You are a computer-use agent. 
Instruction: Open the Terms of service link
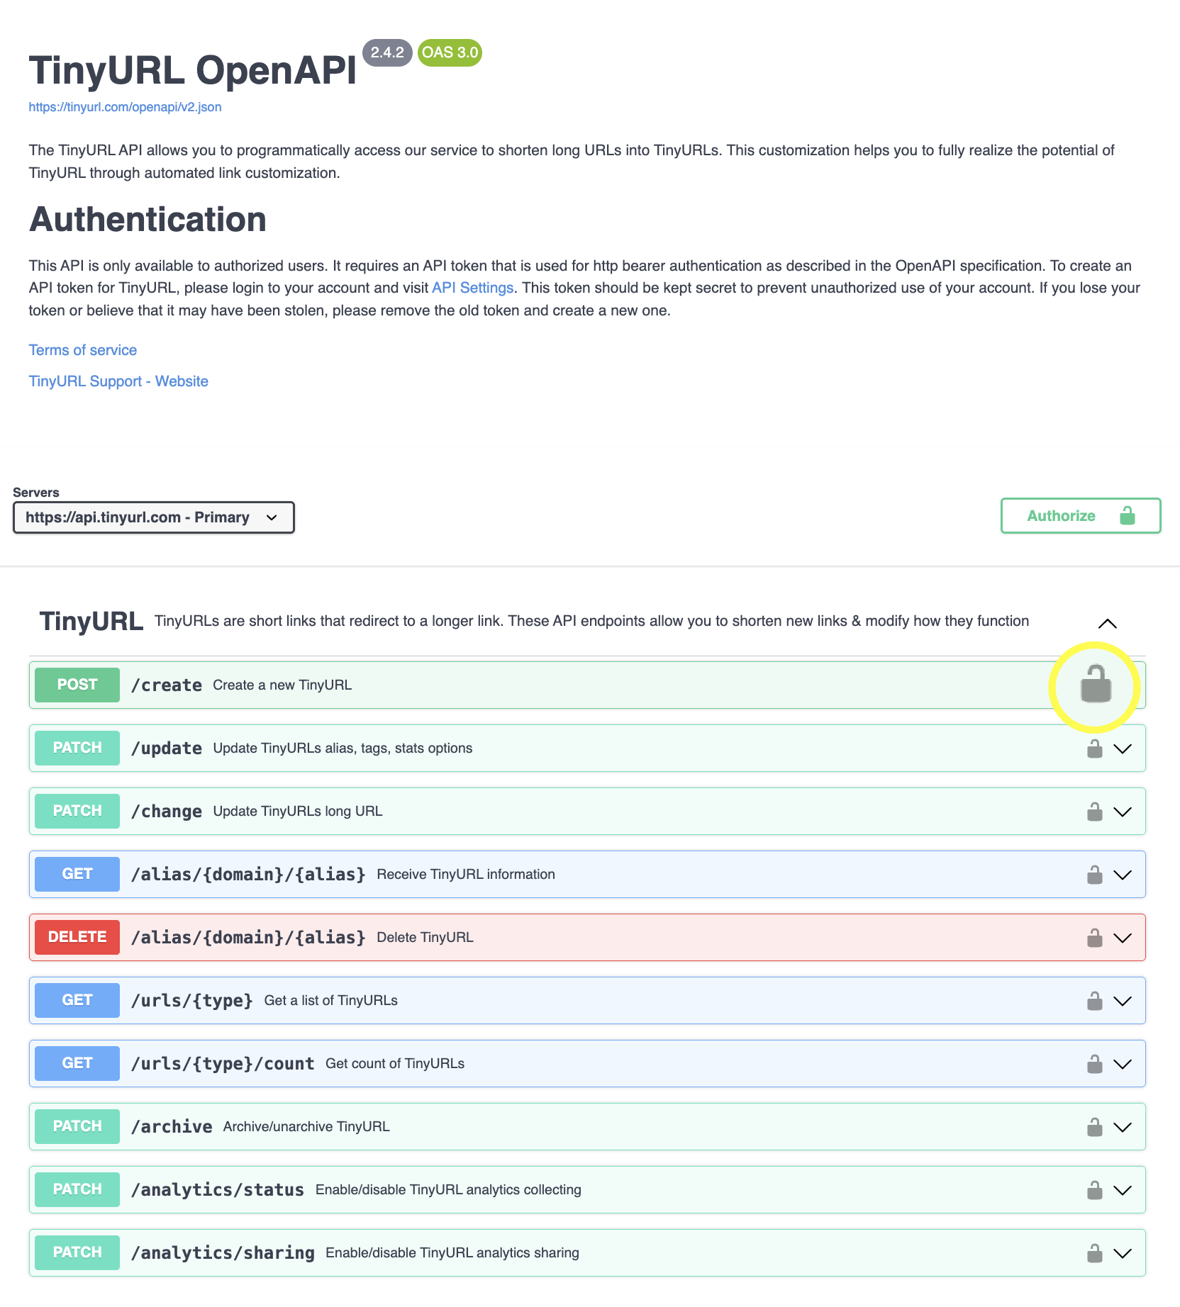[83, 350]
